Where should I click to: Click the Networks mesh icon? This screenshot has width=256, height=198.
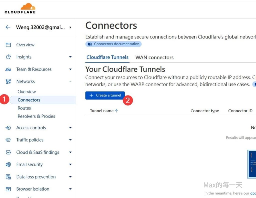(x=8, y=81)
